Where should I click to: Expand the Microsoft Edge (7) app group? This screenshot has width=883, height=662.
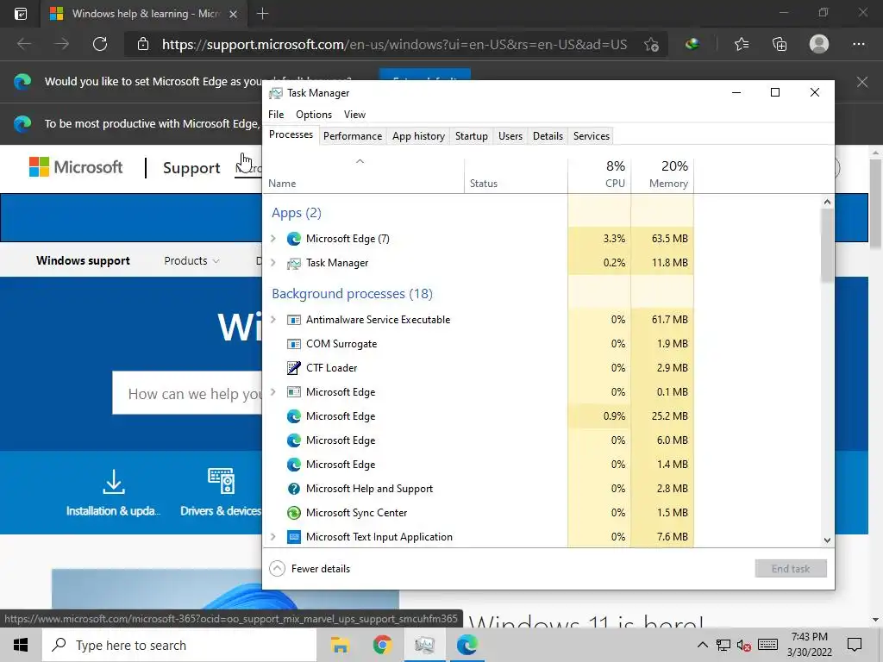coord(273,239)
